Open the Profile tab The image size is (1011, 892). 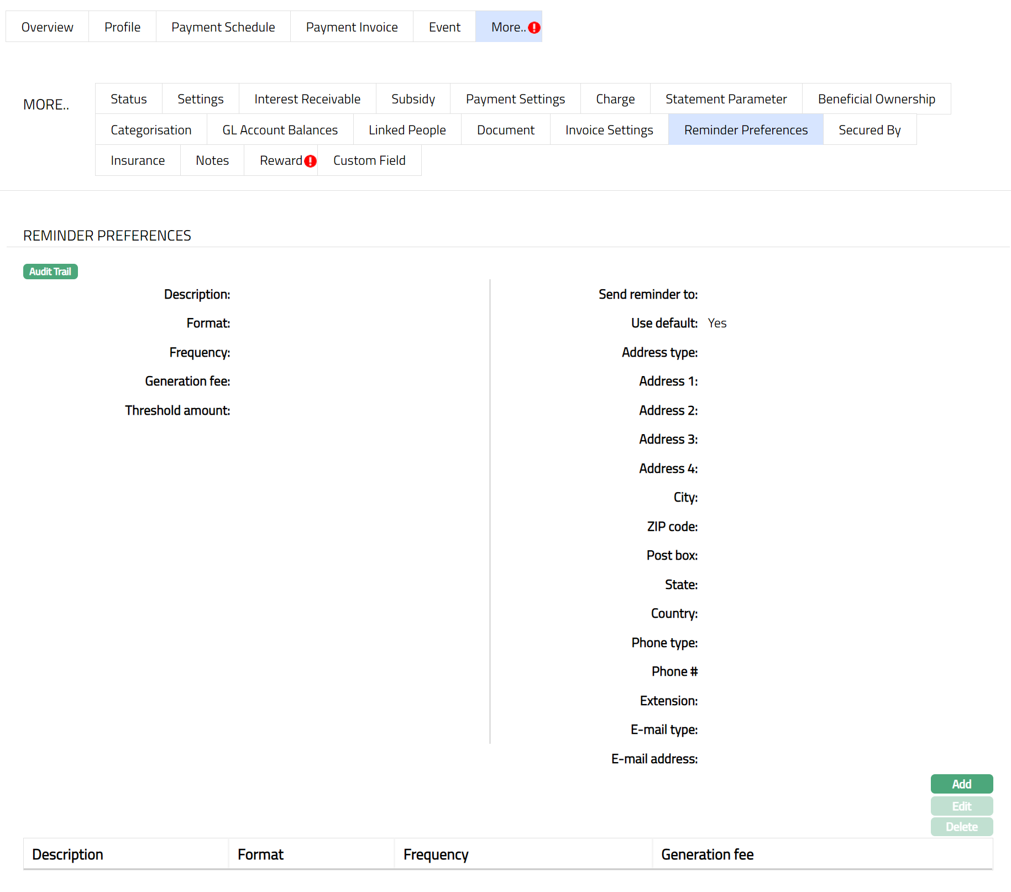pos(122,27)
